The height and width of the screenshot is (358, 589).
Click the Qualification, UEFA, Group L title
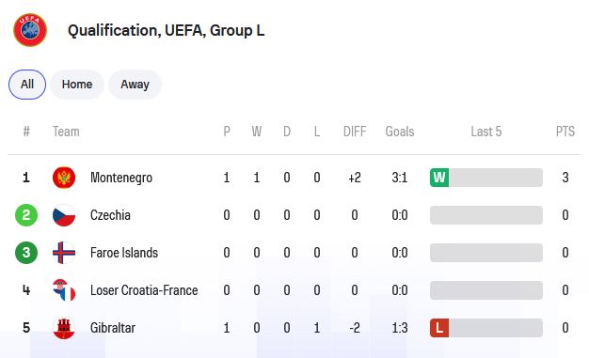(166, 30)
